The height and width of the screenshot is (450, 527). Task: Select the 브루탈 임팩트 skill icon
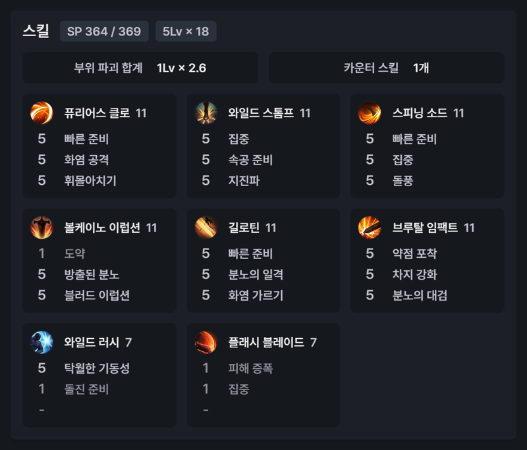370,228
